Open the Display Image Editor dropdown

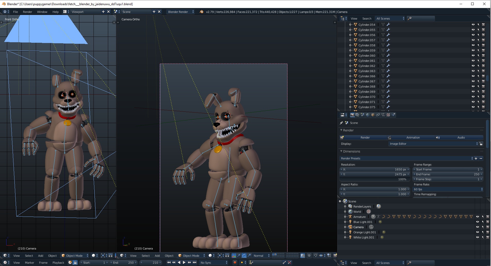click(x=433, y=144)
